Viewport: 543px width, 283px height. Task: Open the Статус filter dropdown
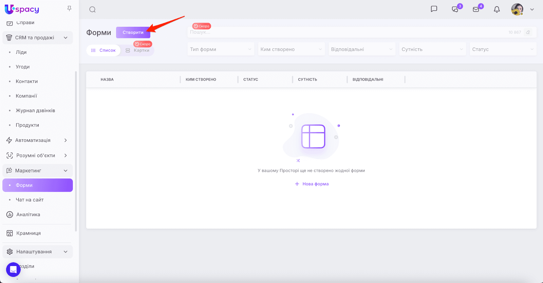(x=503, y=49)
